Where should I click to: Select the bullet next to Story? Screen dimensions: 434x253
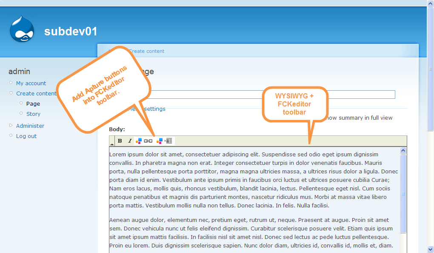[x=20, y=114]
